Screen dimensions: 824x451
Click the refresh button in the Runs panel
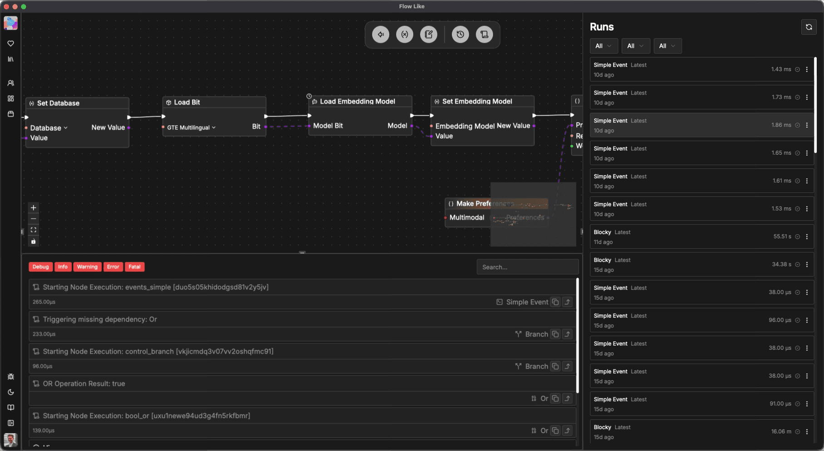(x=809, y=27)
